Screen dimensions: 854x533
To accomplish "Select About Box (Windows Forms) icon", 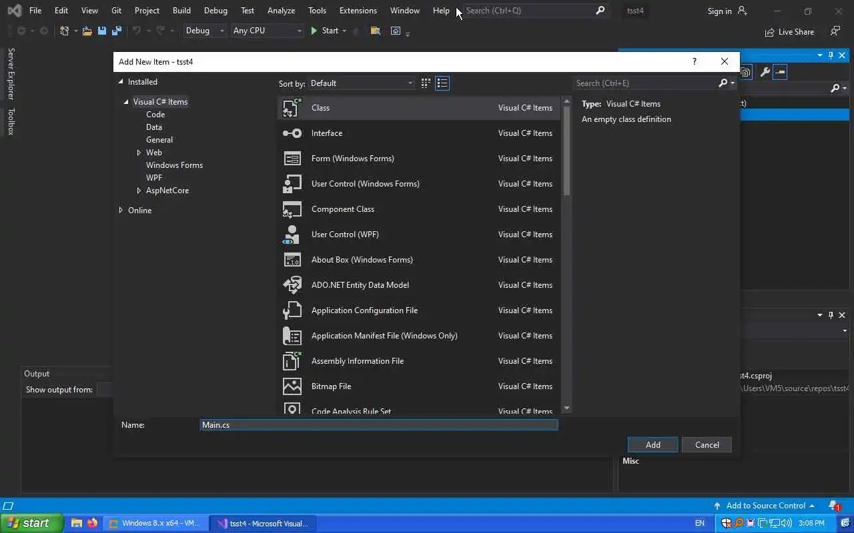I will (x=292, y=260).
